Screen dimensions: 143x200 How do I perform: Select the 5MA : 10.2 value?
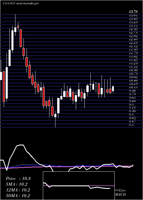pos(17,184)
